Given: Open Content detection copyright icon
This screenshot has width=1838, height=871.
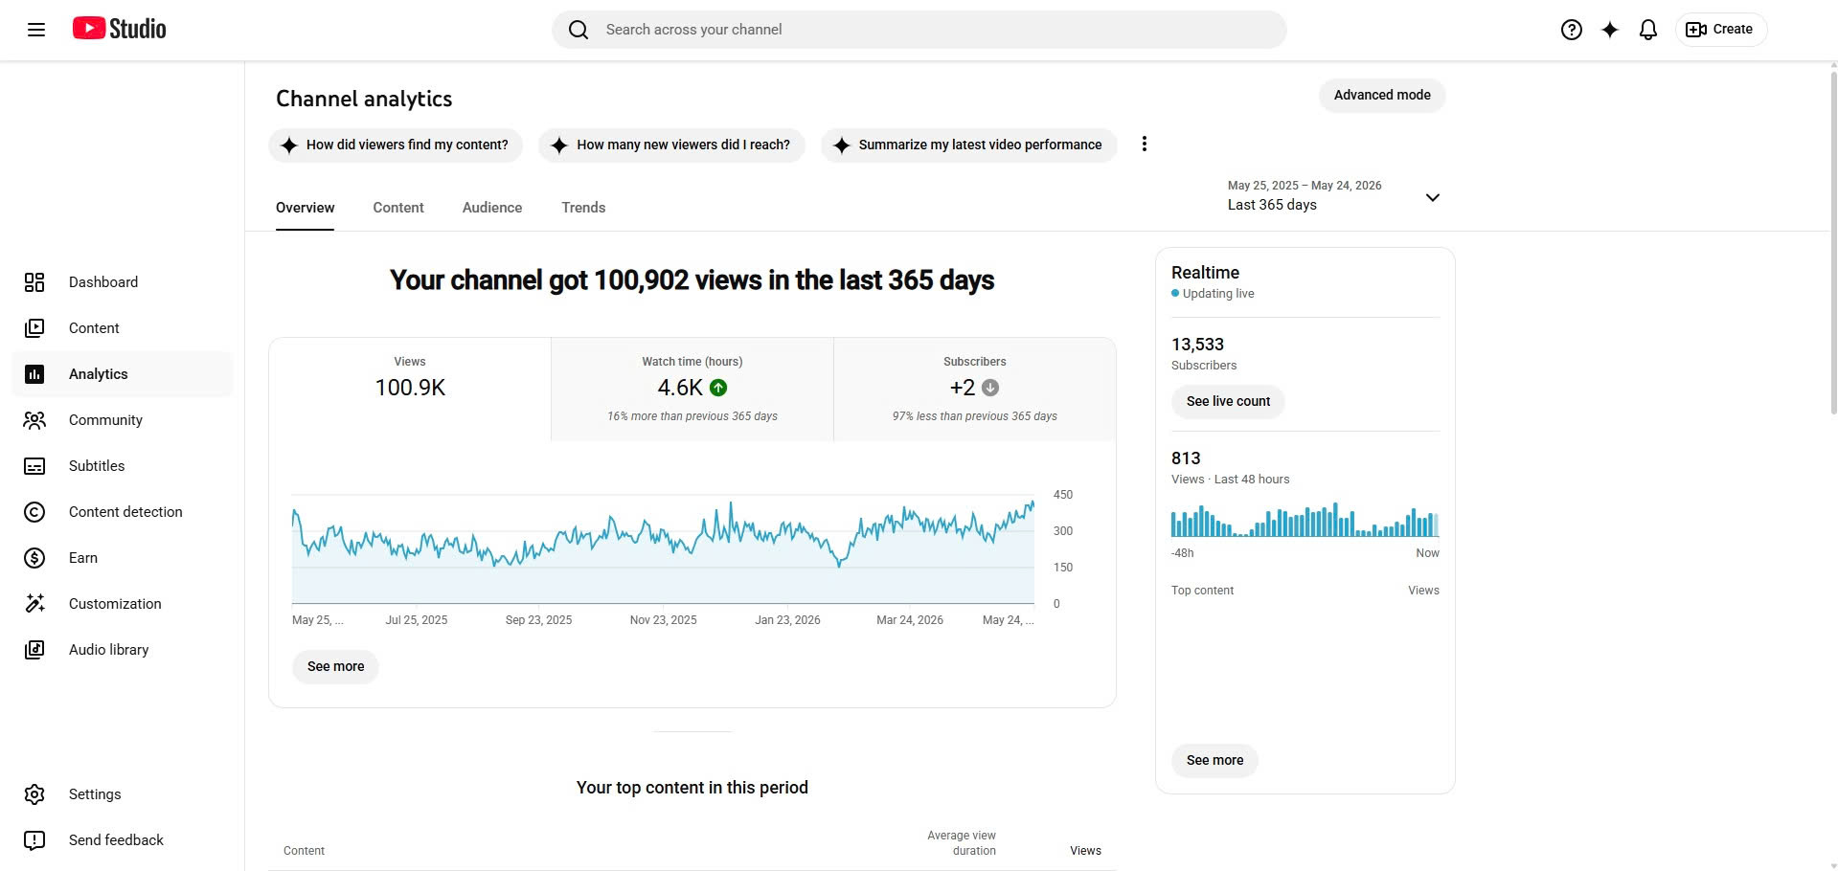Looking at the screenshot, I should coord(34,512).
